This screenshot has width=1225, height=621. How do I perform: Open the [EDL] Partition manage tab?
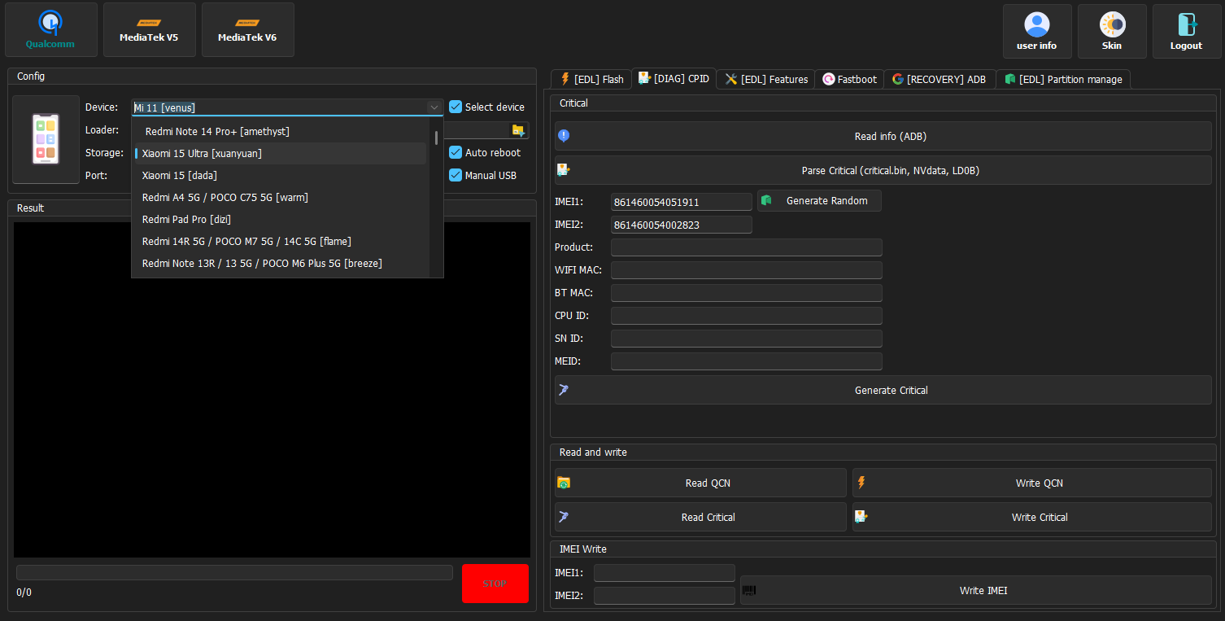pos(1062,79)
